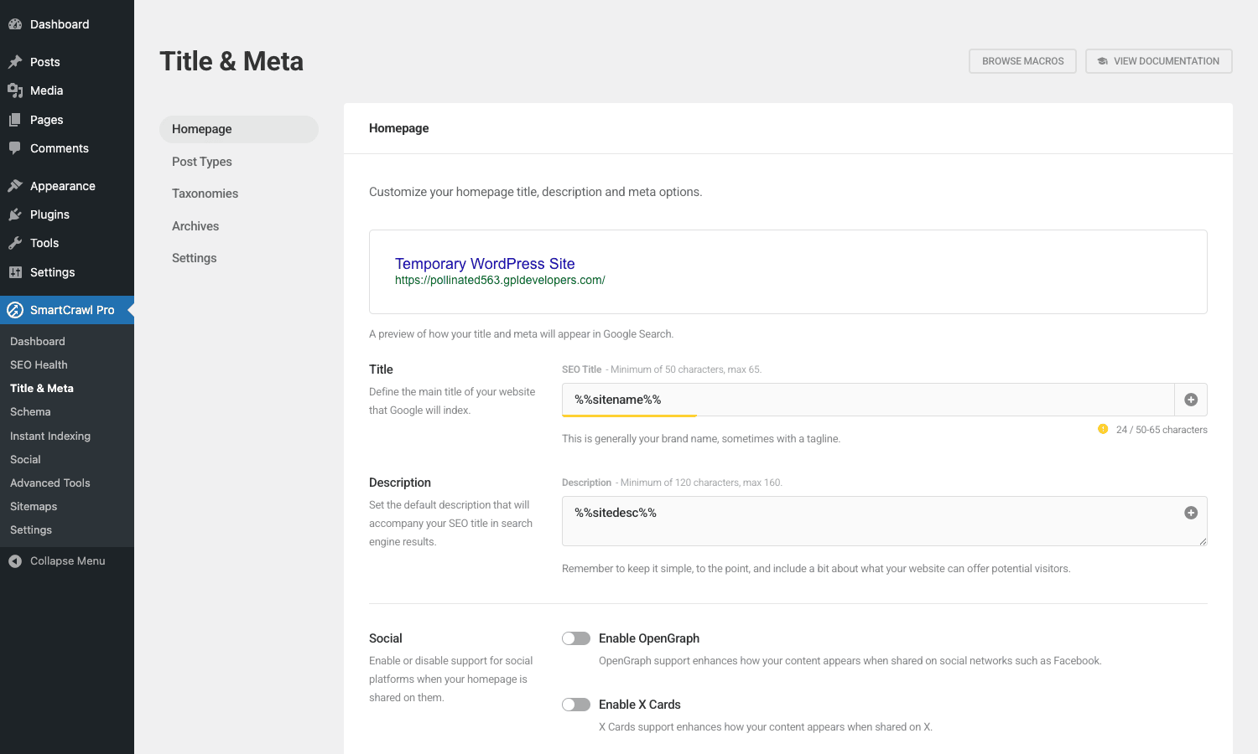
Task: Open the Plugins menu label
Action: [x=49, y=214]
